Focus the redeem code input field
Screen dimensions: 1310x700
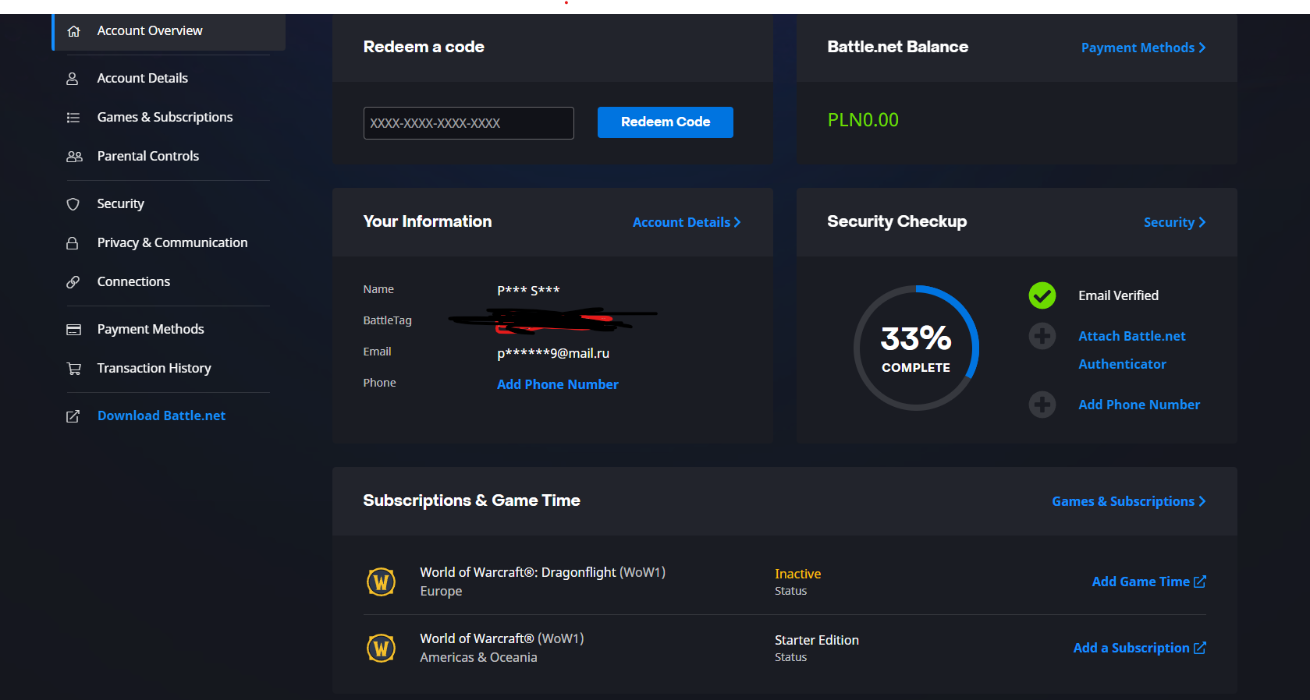[x=469, y=123]
